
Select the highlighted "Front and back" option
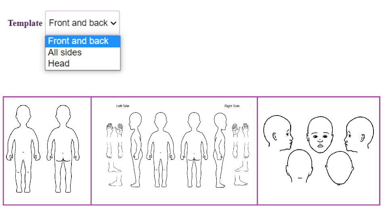click(83, 41)
